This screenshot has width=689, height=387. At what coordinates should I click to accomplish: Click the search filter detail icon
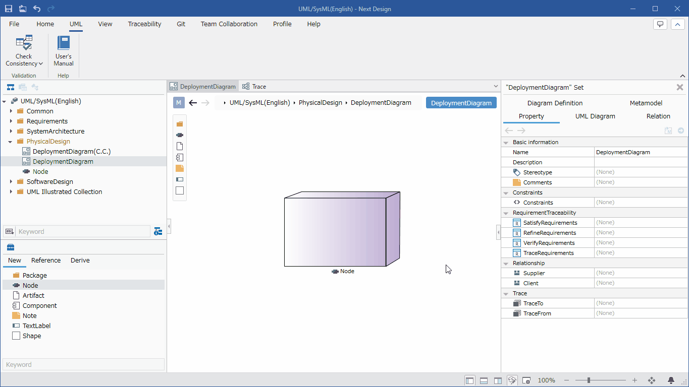(x=158, y=232)
